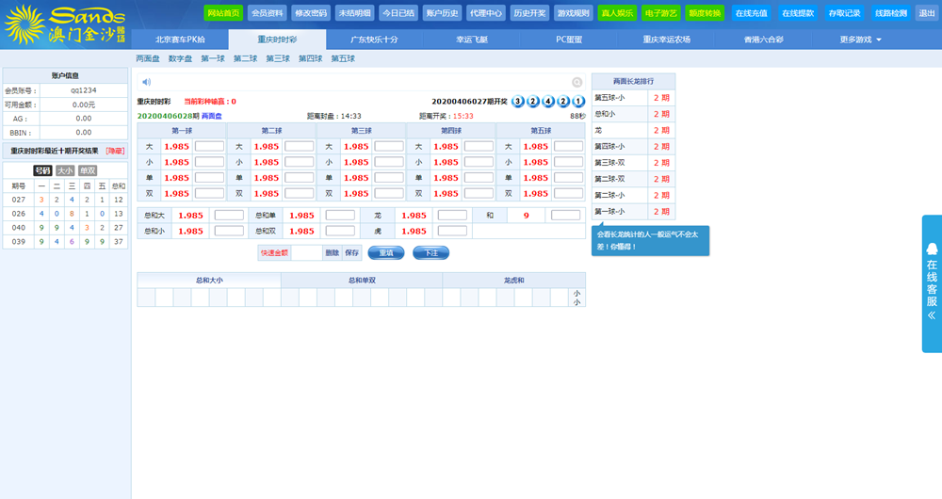Hide recent results via 隐藏 link

pyautogui.click(x=115, y=151)
